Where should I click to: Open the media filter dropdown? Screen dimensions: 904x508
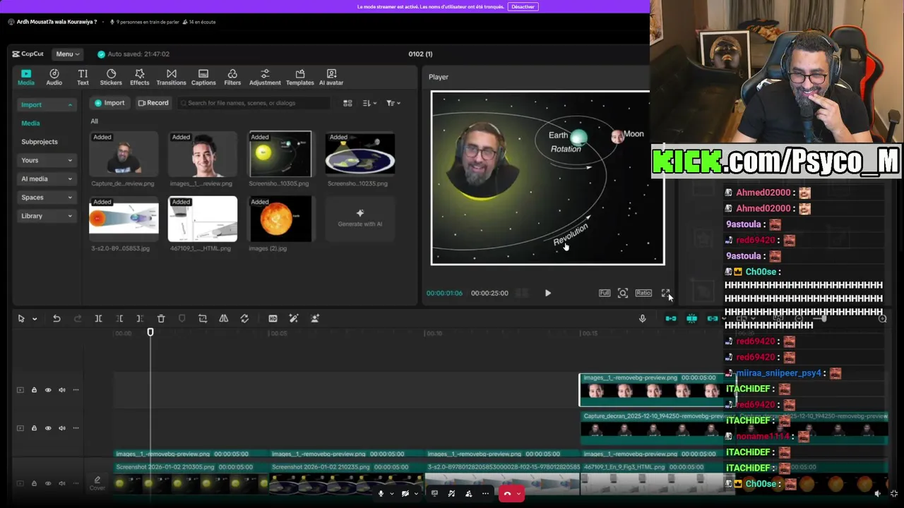click(x=393, y=103)
